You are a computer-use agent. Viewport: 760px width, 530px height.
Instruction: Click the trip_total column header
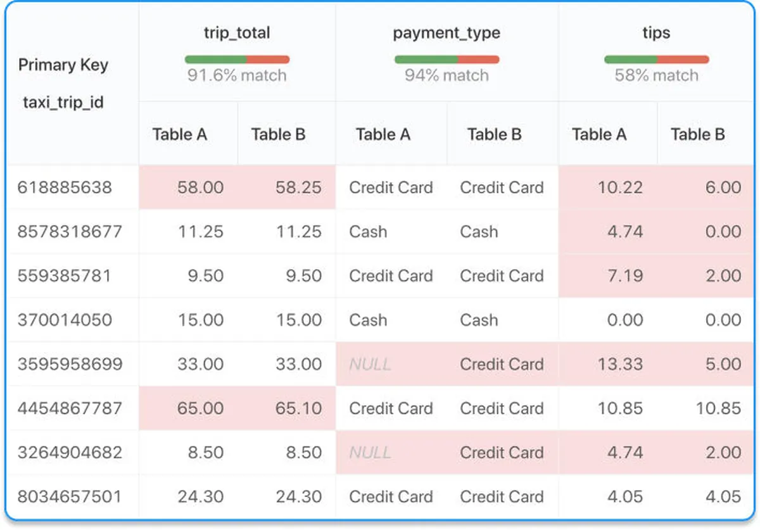point(236,34)
